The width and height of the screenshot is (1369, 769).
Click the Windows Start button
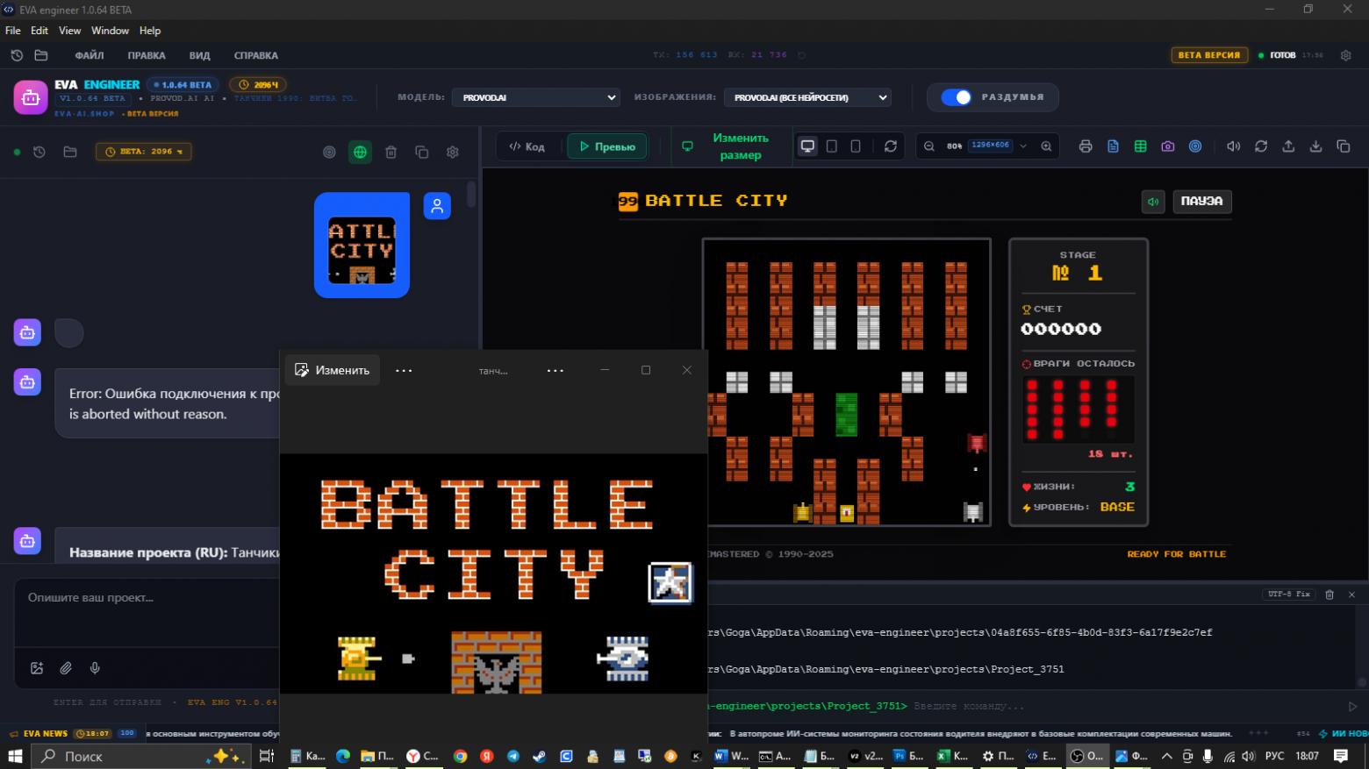click(15, 756)
